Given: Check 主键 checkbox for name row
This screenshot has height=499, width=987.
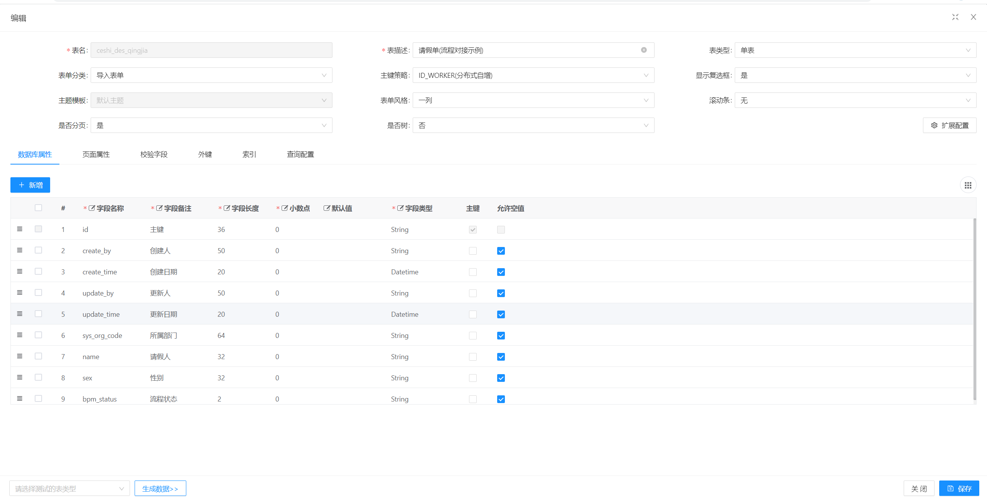Looking at the screenshot, I should click(x=472, y=357).
